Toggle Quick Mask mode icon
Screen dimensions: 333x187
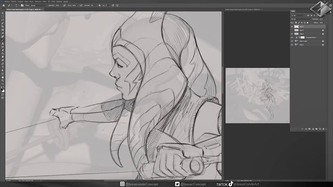(x=3, y=95)
